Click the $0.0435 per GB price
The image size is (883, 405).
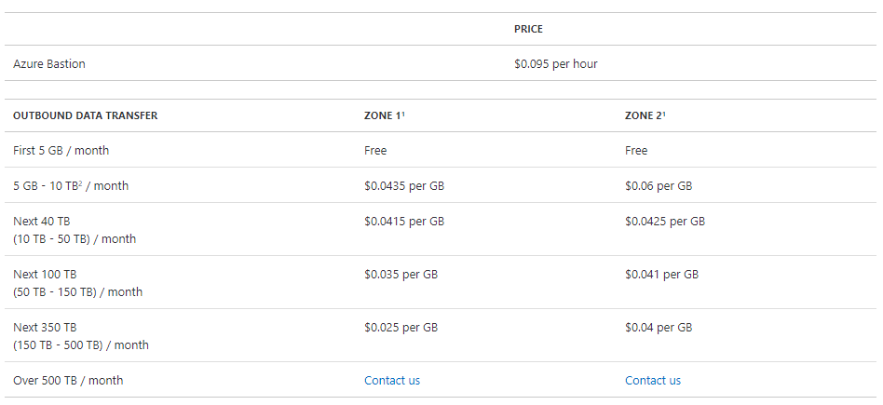click(x=403, y=185)
